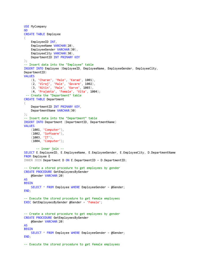Click the "INNER JOIN Department D ON" line
The height and width of the screenshot is (272, 204).
coord(75,160)
